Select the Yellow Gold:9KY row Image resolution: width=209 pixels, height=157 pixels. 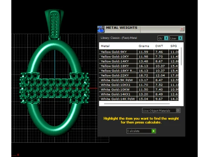click(139, 52)
